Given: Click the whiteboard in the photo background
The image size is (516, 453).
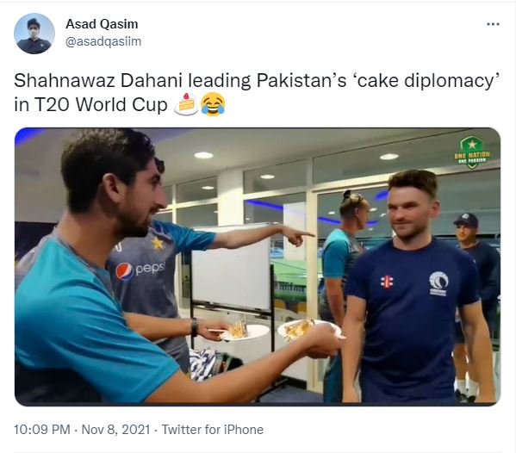Looking at the screenshot, I should tap(232, 268).
